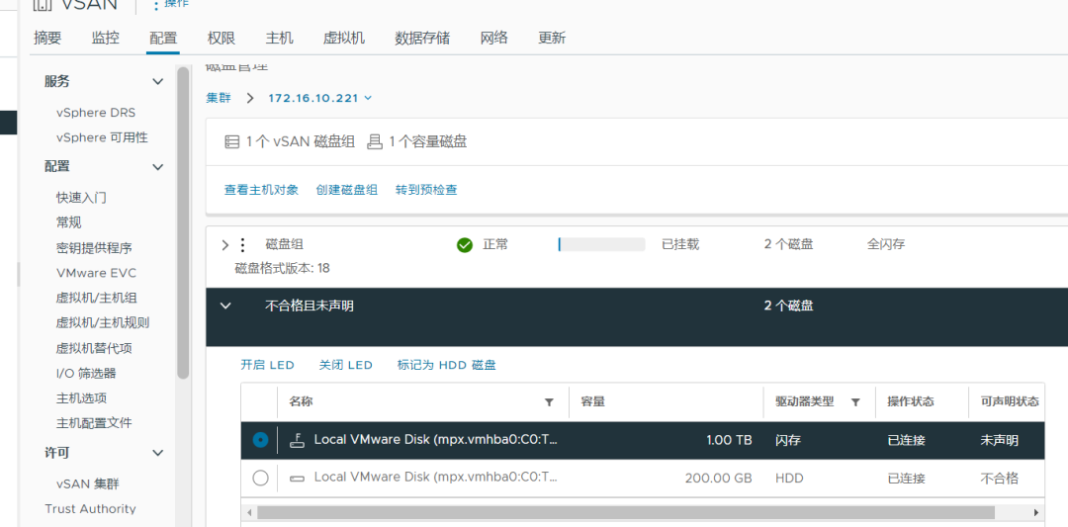This screenshot has height=527, width=1068.
Task: Open Trust Authority in sidebar
Action: click(91, 509)
